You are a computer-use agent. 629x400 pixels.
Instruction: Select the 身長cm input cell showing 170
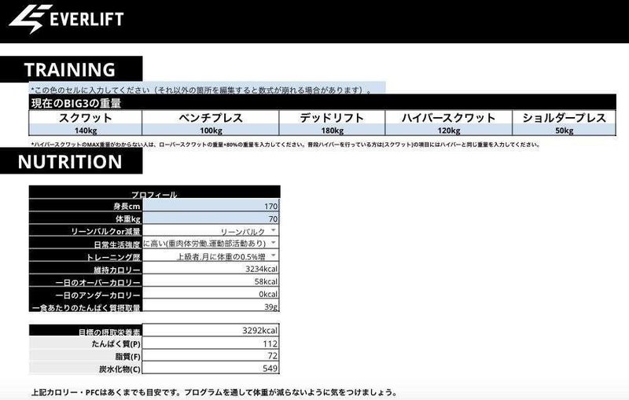211,206
